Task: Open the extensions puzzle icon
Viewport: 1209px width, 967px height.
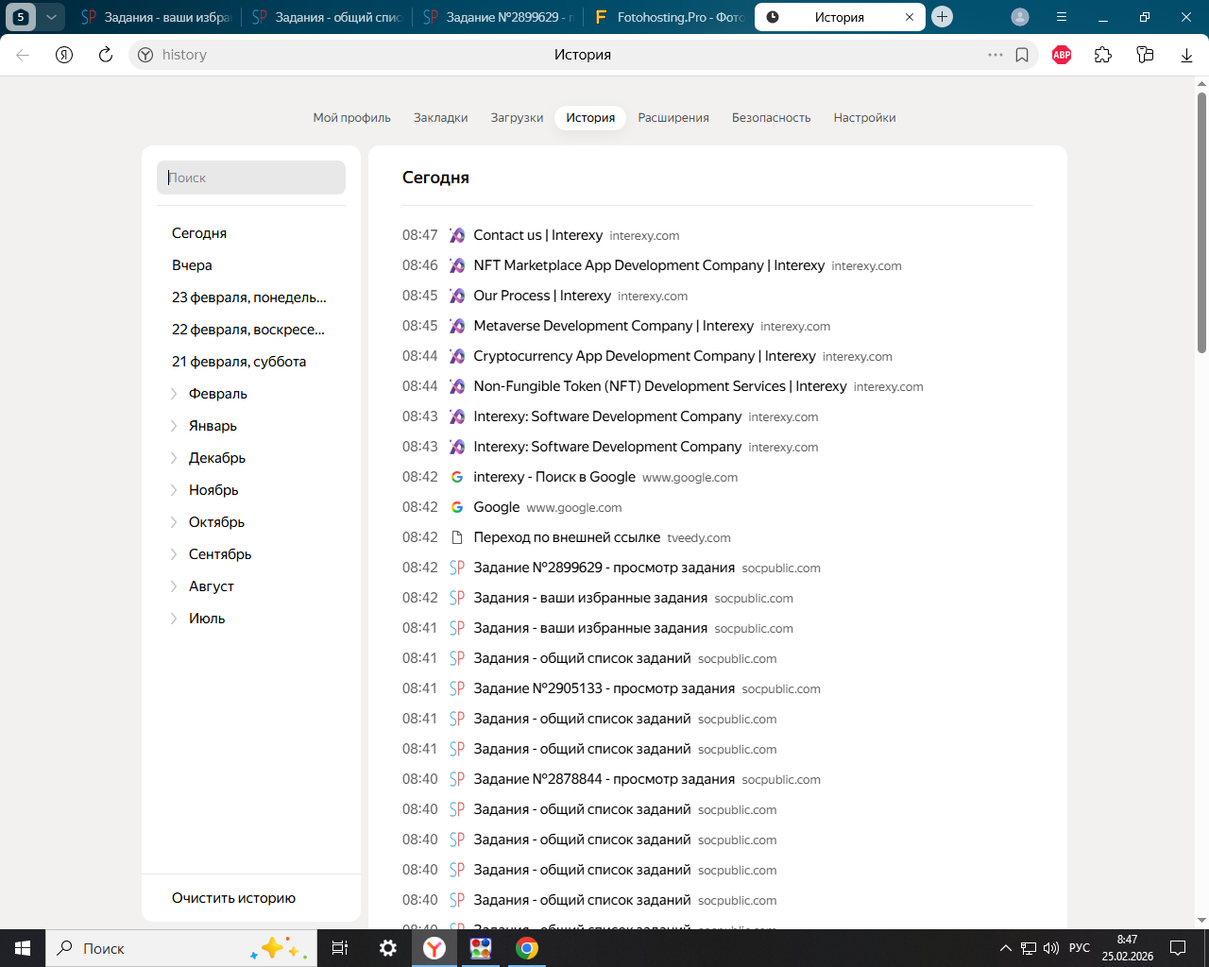Action: click(x=1103, y=55)
